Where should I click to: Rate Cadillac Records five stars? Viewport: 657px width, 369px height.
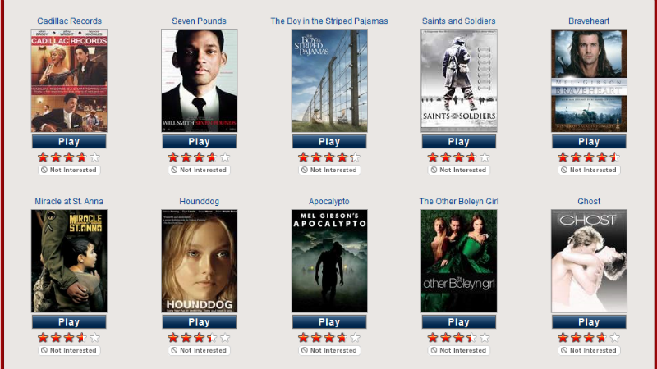click(95, 157)
